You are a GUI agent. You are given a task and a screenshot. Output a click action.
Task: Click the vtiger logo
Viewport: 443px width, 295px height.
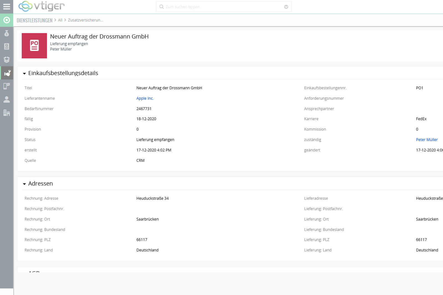click(42, 6)
